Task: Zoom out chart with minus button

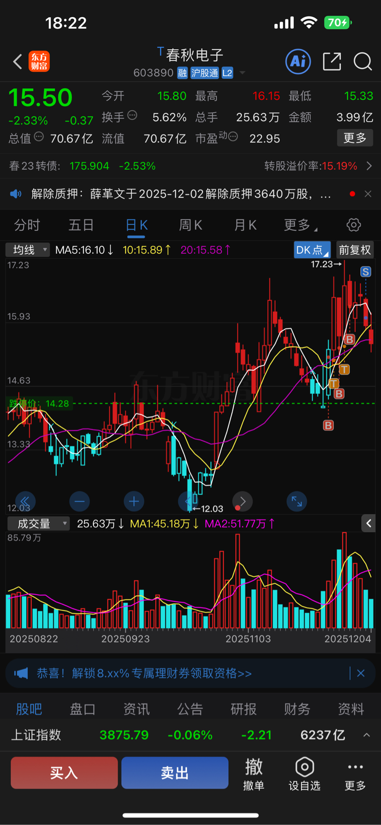Action: pyautogui.click(x=79, y=501)
